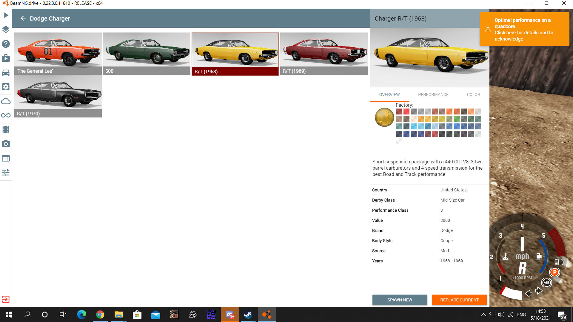
Task: Click the warning triangle in orange notification
Action: [488, 30]
